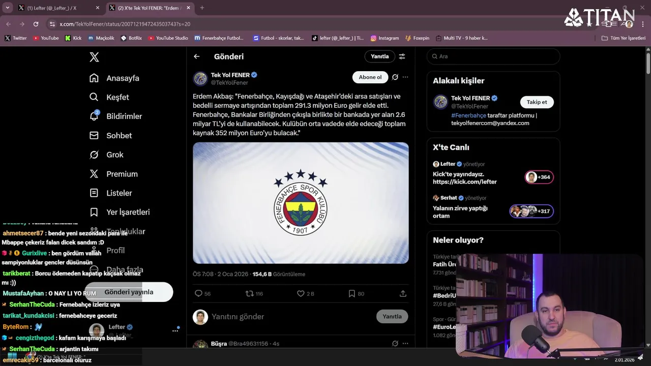The image size is (651, 366).
Task: Open the YouTube bookmark
Action: (x=46, y=38)
